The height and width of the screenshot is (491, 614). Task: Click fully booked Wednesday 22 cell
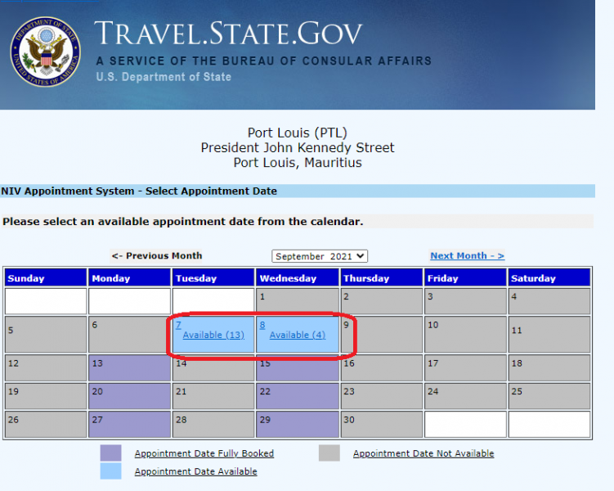tap(298, 396)
